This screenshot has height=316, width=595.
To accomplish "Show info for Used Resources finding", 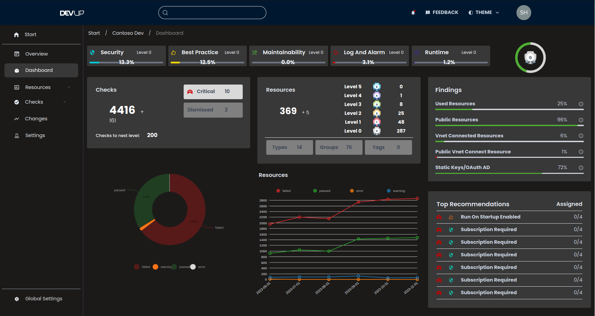I will [581, 104].
